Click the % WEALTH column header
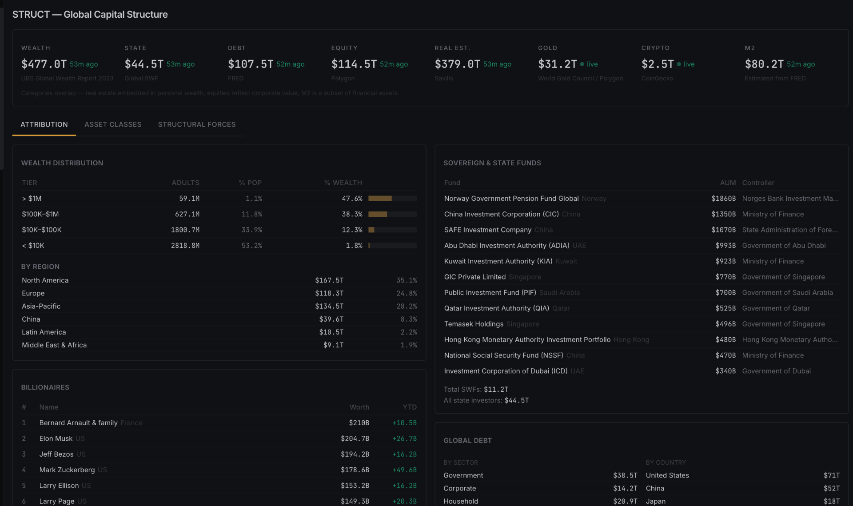Image resolution: width=853 pixels, height=506 pixels. (x=343, y=183)
